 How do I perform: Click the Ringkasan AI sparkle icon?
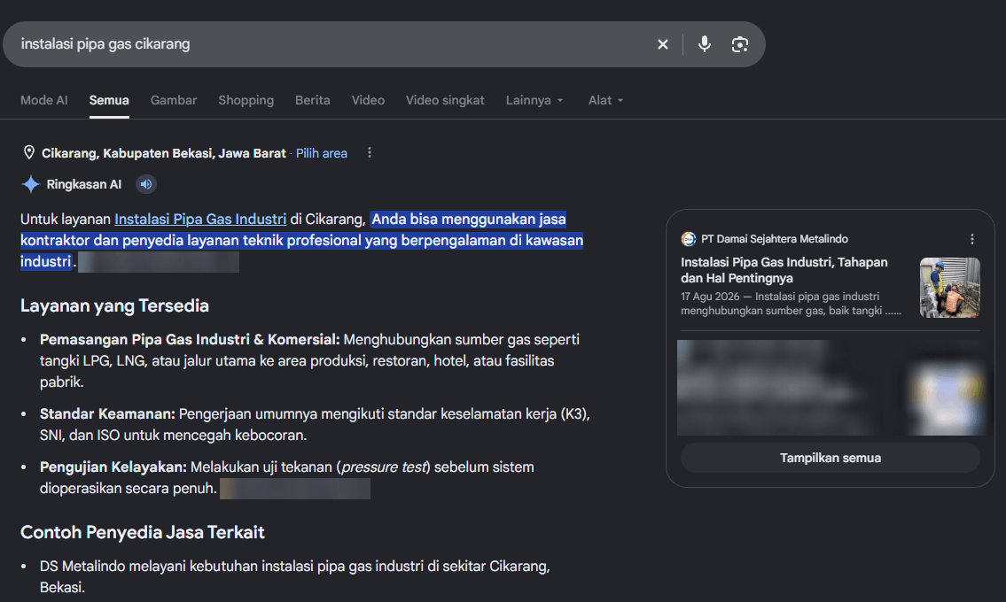(30, 184)
